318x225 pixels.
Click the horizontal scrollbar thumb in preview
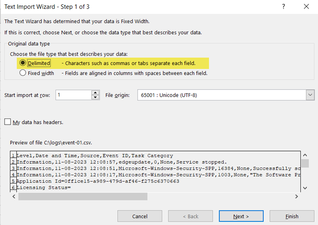82,196
